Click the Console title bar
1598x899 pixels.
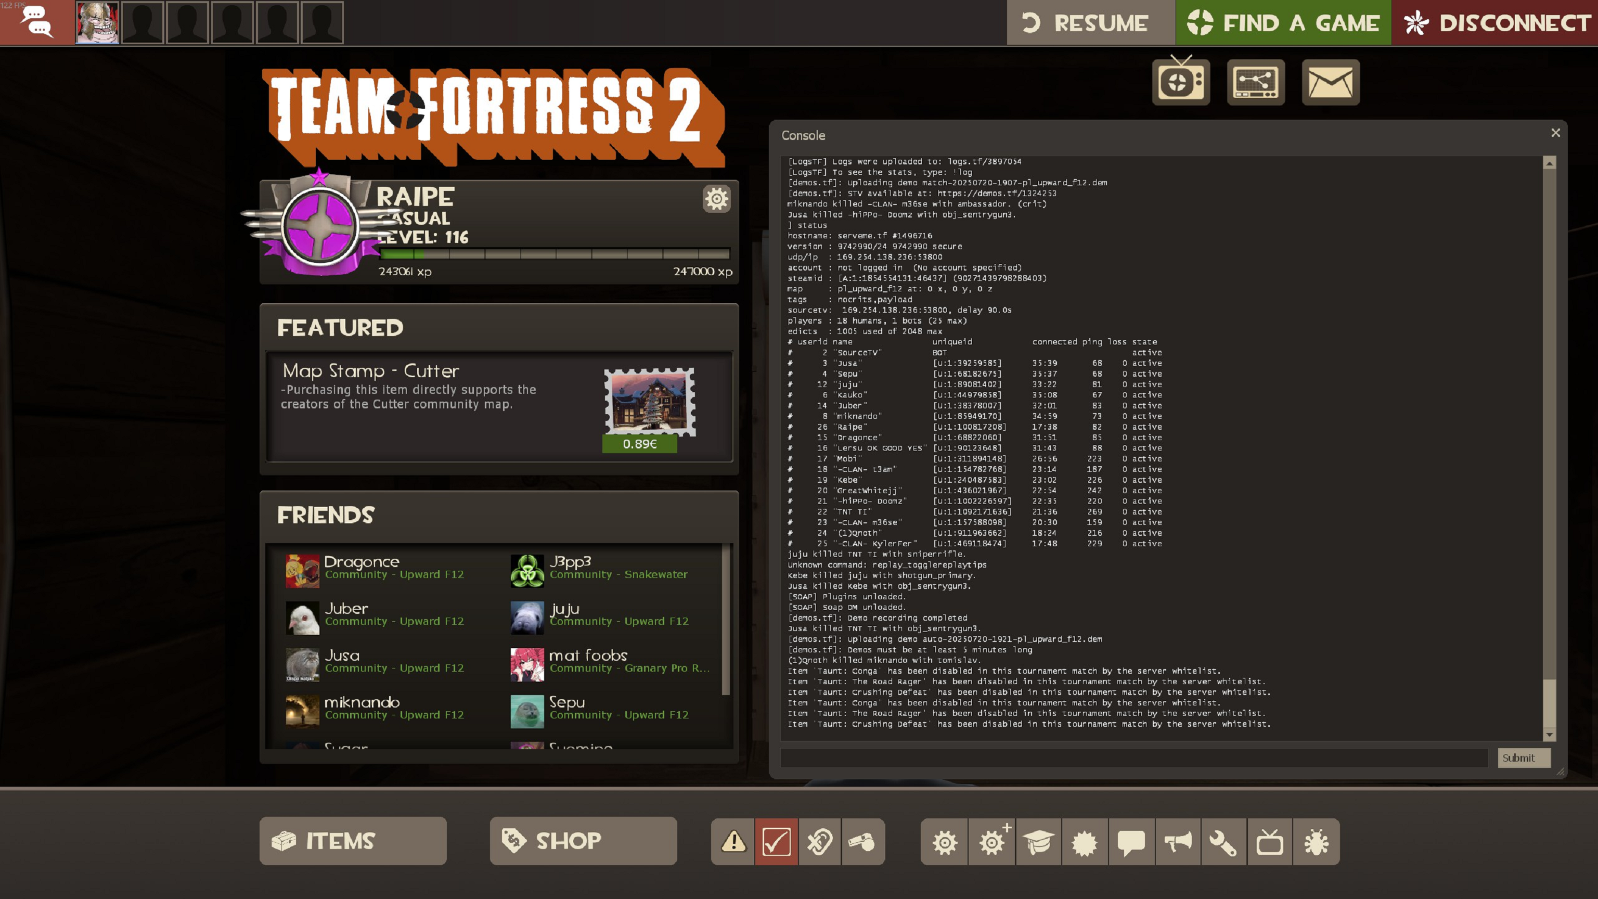coord(1160,135)
